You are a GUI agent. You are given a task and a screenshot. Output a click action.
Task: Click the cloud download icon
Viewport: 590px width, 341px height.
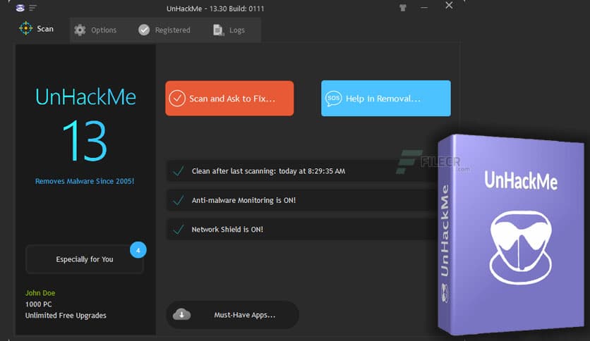(x=182, y=314)
